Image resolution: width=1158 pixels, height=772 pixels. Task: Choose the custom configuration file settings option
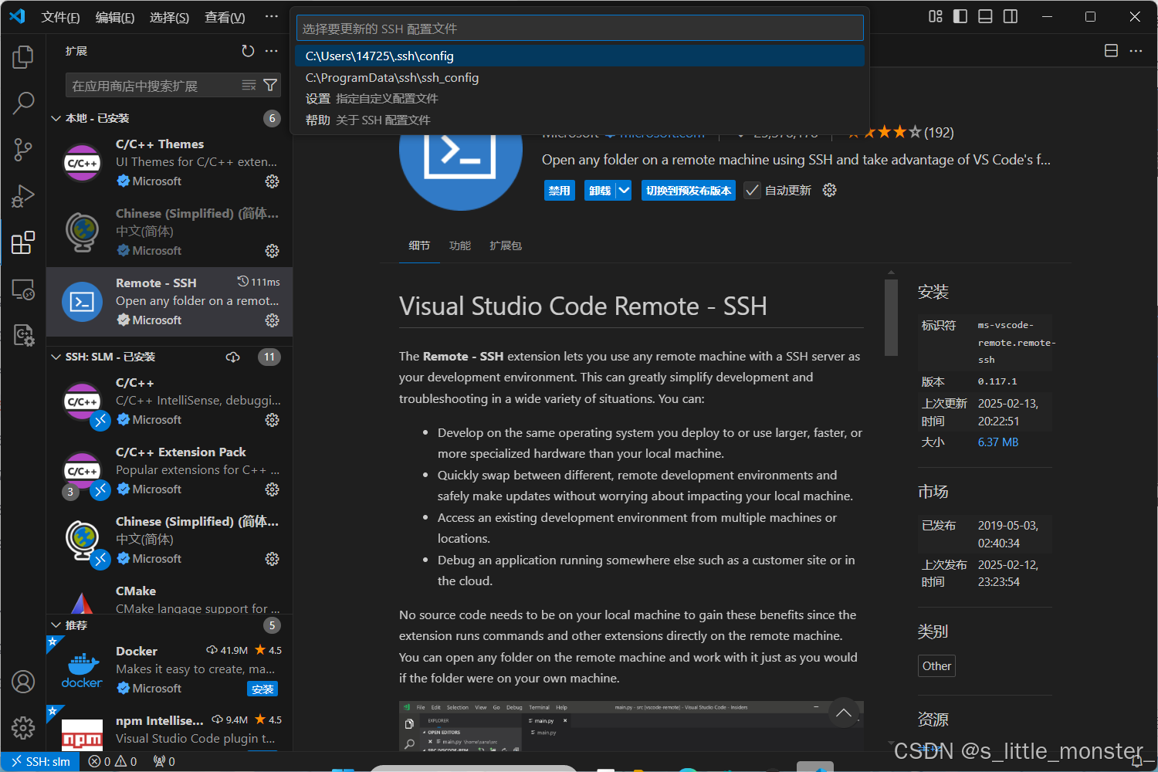click(x=579, y=99)
